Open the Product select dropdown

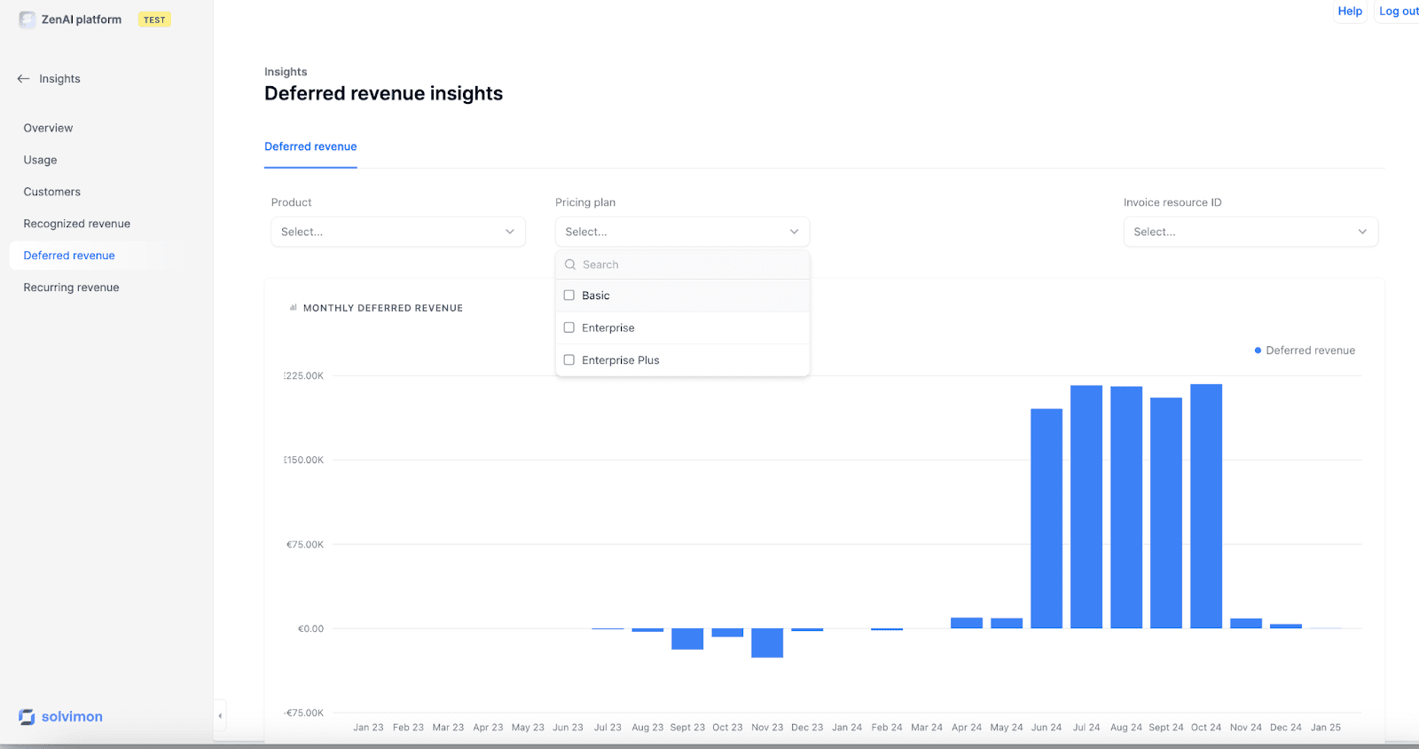[398, 232]
